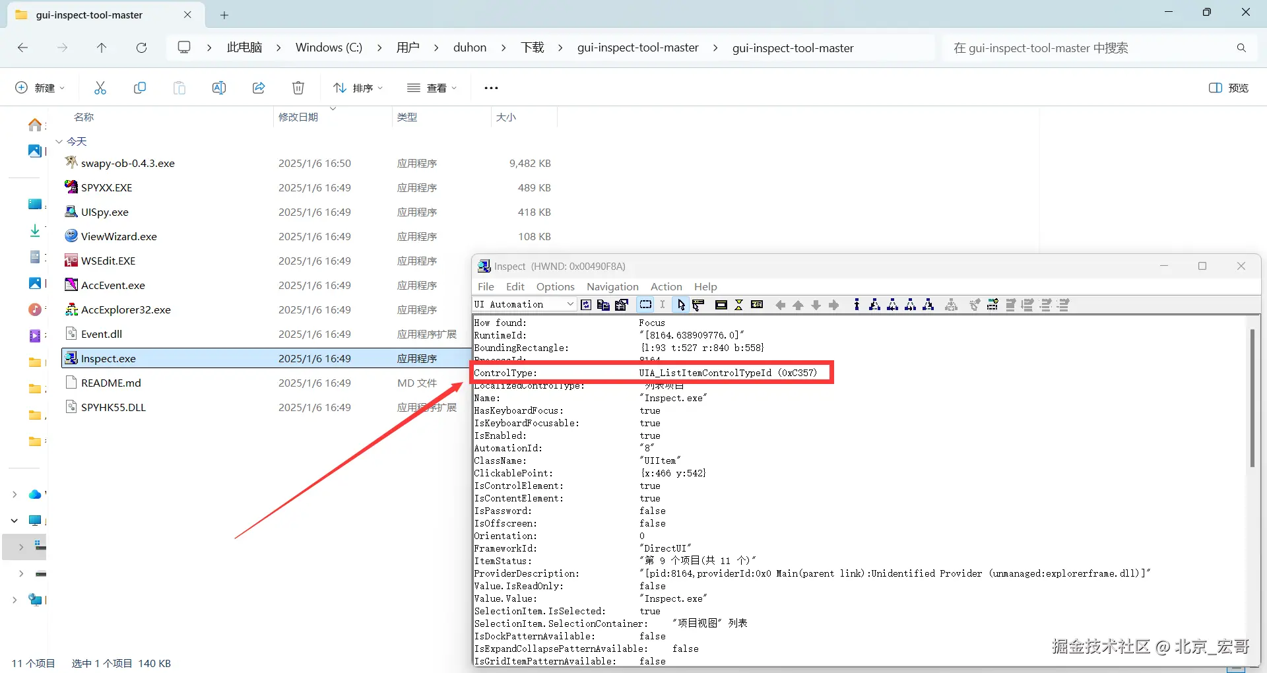This screenshot has height=673, width=1267.
Task: Click the hourglass-shaped icon in Inspect toolbar
Action: coord(739,305)
